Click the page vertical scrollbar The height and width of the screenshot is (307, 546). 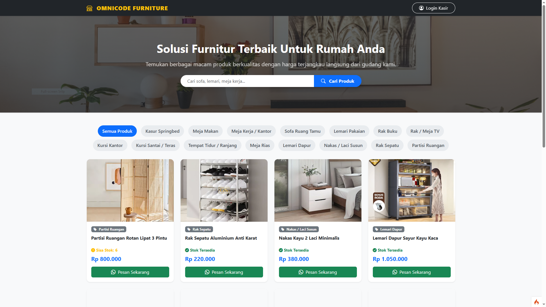coord(544,77)
